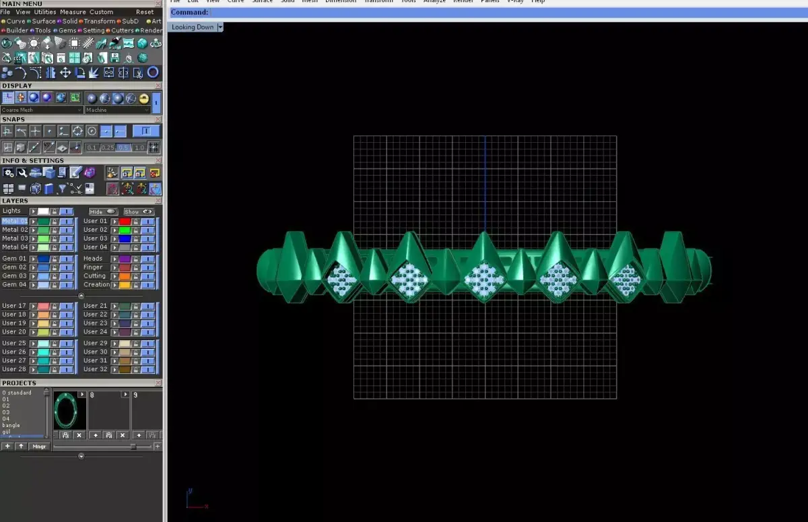Click the monitor screen icon
808x522 pixels.
pyautogui.click(x=22, y=188)
